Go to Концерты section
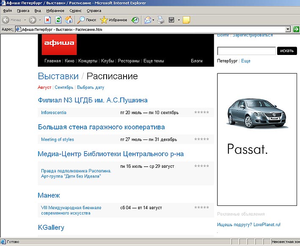300x246 pixels. [88, 61]
